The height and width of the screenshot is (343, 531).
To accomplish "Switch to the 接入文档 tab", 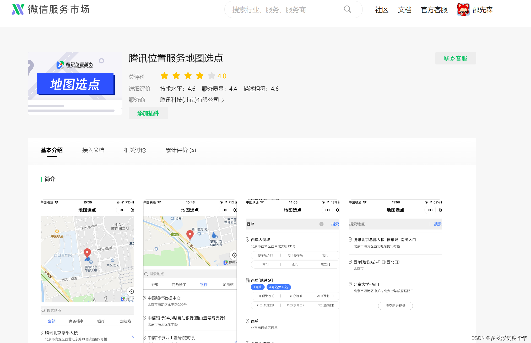I will point(93,150).
